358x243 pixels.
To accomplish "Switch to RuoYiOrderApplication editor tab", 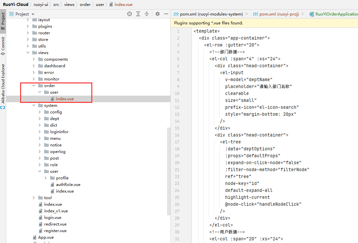I will point(334,14).
